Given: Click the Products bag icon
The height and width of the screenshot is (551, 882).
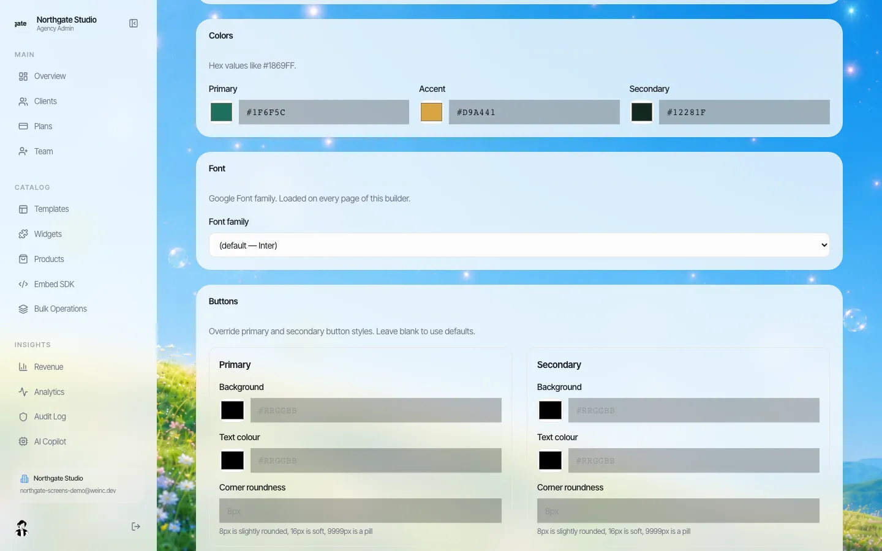Looking at the screenshot, I should [23, 259].
